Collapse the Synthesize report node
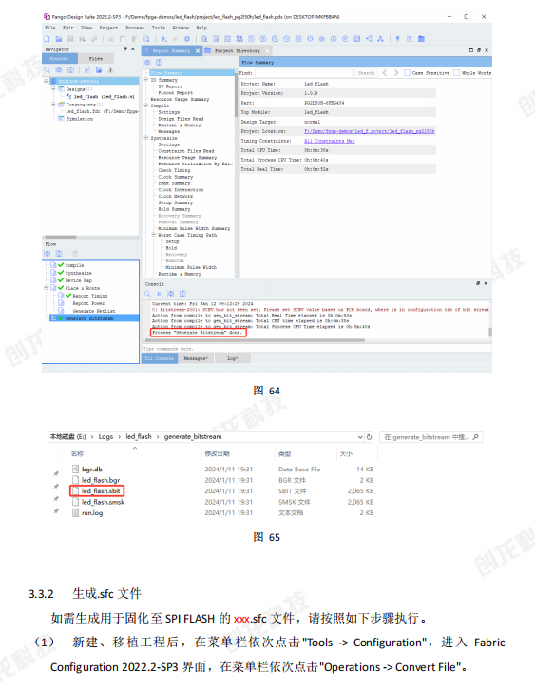Viewport: 535px width, 691px height. [146, 138]
